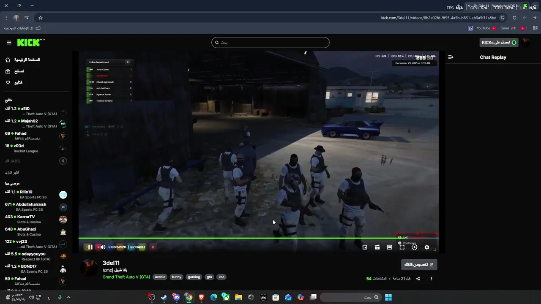Click the 3del11 channel avatar
541x304 pixels.
point(89,267)
